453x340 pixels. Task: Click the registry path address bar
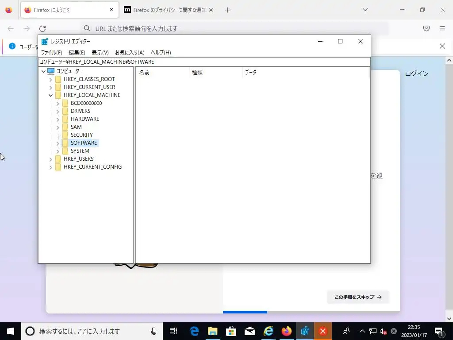click(x=204, y=62)
